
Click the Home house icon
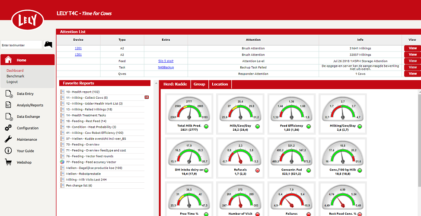click(x=8, y=60)
